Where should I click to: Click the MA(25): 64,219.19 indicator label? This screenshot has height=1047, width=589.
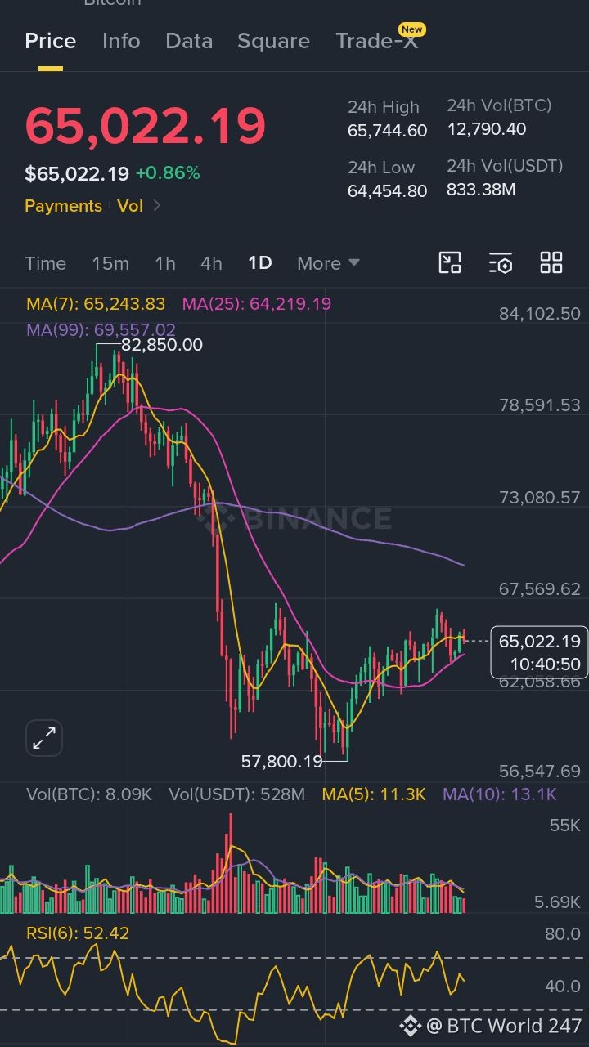(257, 304)
